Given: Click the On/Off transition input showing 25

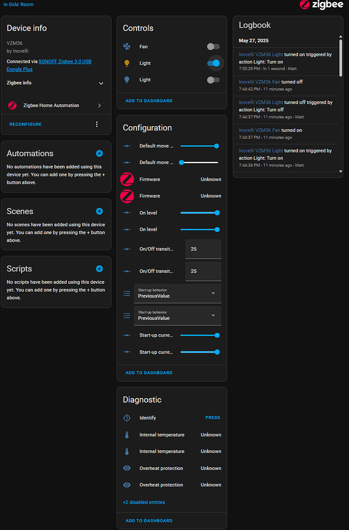Looking at the screenshot, I should 203,248.
